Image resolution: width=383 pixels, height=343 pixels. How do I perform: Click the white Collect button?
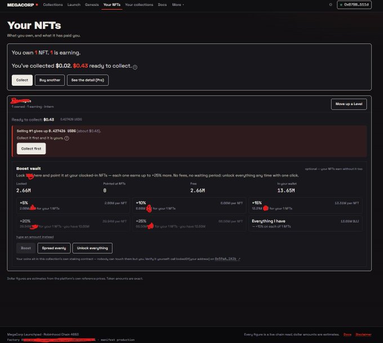(x=22, y=80)
